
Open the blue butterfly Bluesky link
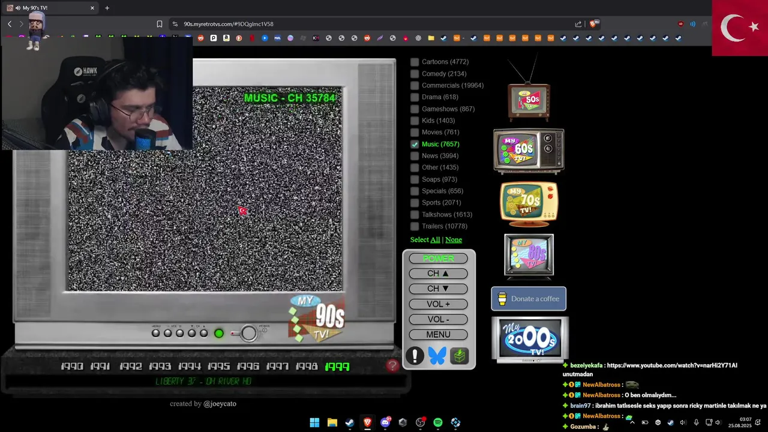pos(437,356)
